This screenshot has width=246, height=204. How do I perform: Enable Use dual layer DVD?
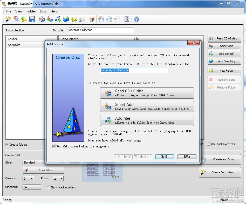tap(209, 144)
